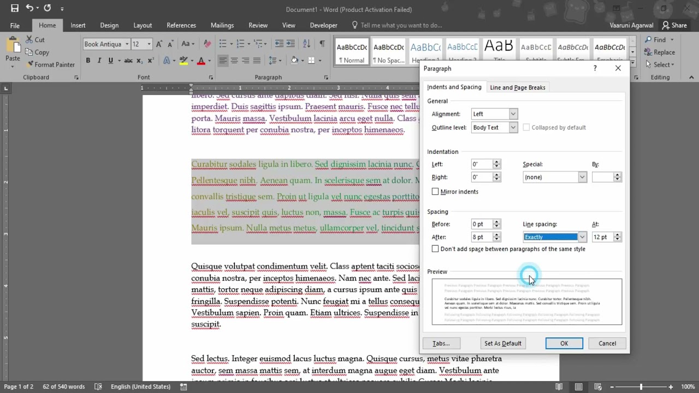This screenshot has height=393, width=699.
Task: Click Replace in the Editing group
Action: (660, 52)
